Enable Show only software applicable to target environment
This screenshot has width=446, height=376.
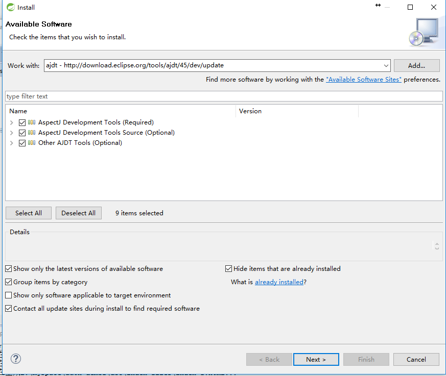tap(9, 295)
